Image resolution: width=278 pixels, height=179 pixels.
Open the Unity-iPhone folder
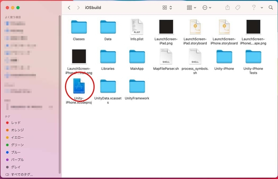(x=224, y=57)
